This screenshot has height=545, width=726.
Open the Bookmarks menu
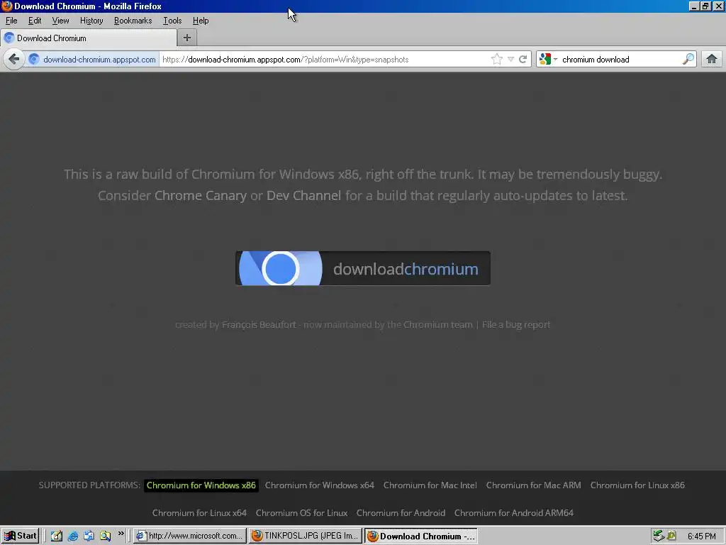[133, 21]
